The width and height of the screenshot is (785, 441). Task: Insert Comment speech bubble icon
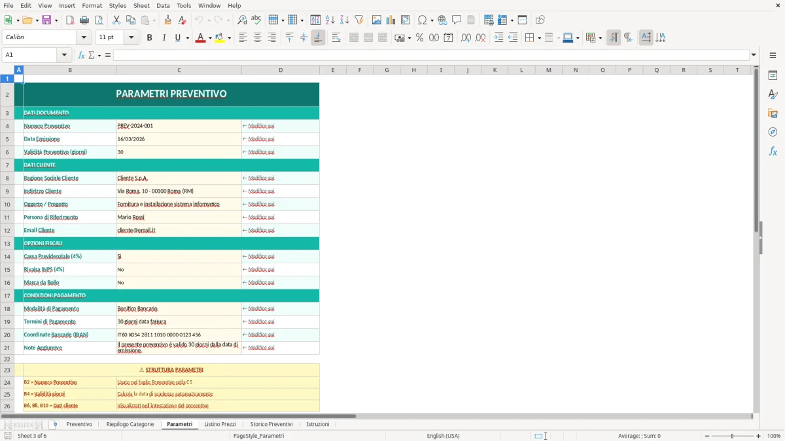click(457, 20)
